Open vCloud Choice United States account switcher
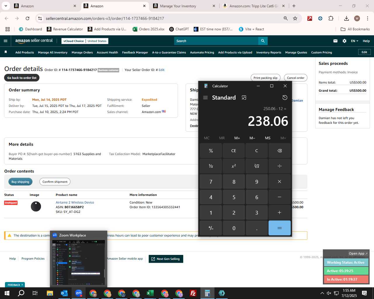374x299 pixels. pyautogui.click(x=85, y=41)
